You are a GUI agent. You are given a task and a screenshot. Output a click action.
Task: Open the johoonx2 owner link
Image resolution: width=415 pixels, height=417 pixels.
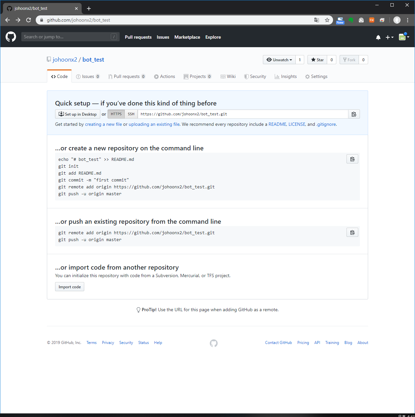point(65,60)
